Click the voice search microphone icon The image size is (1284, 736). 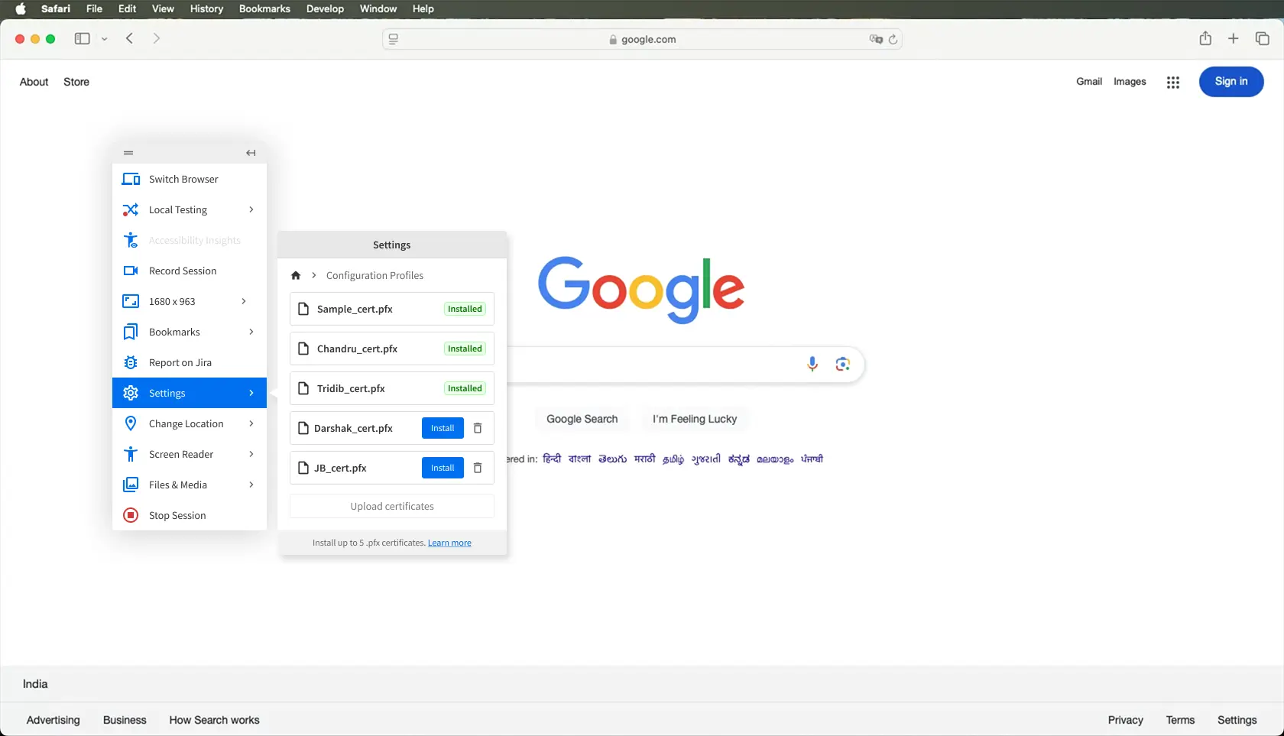[x=812, y=365]
